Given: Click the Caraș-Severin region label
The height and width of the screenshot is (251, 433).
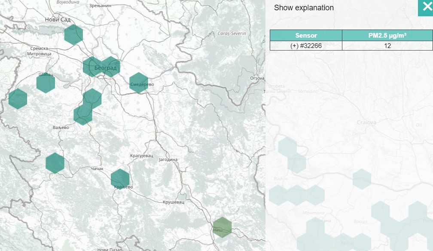Looking at the screenshot, I should (x=232, y=33).
